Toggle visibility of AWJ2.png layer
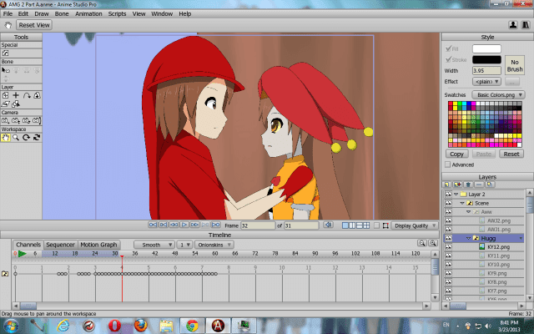This screenshot has width=534, height=334. (449, 220)
